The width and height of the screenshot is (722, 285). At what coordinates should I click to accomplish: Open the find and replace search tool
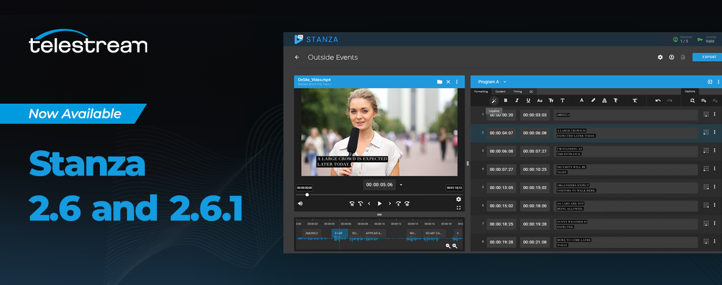point(692,101)
